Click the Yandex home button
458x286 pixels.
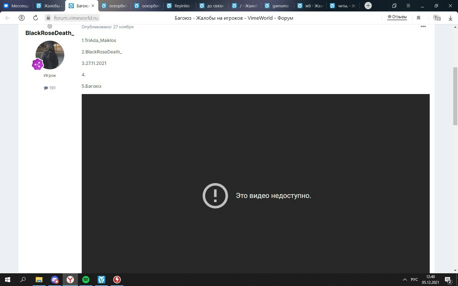click(21, 18)
